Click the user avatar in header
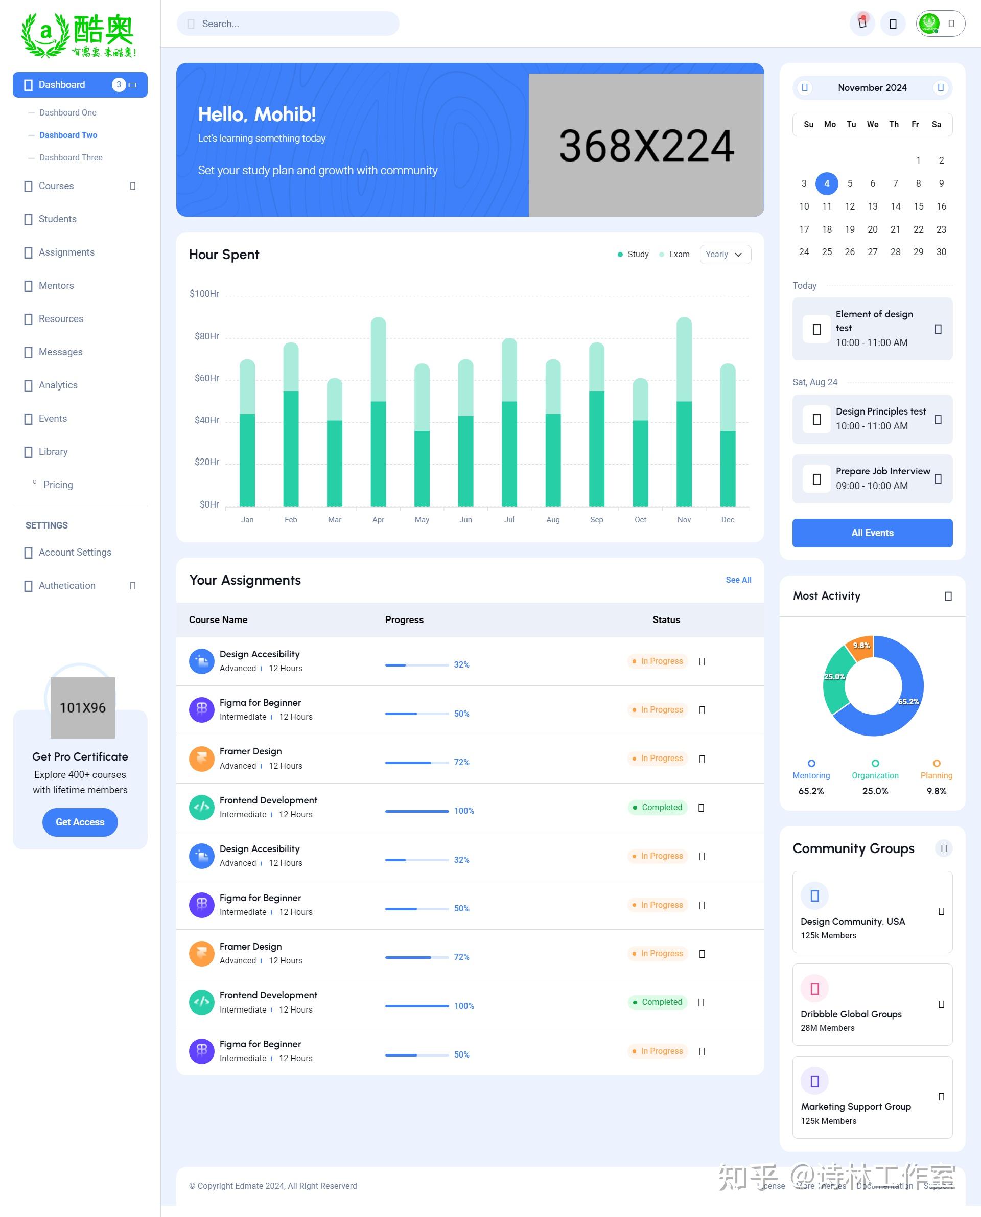 (x=929, y=24)
